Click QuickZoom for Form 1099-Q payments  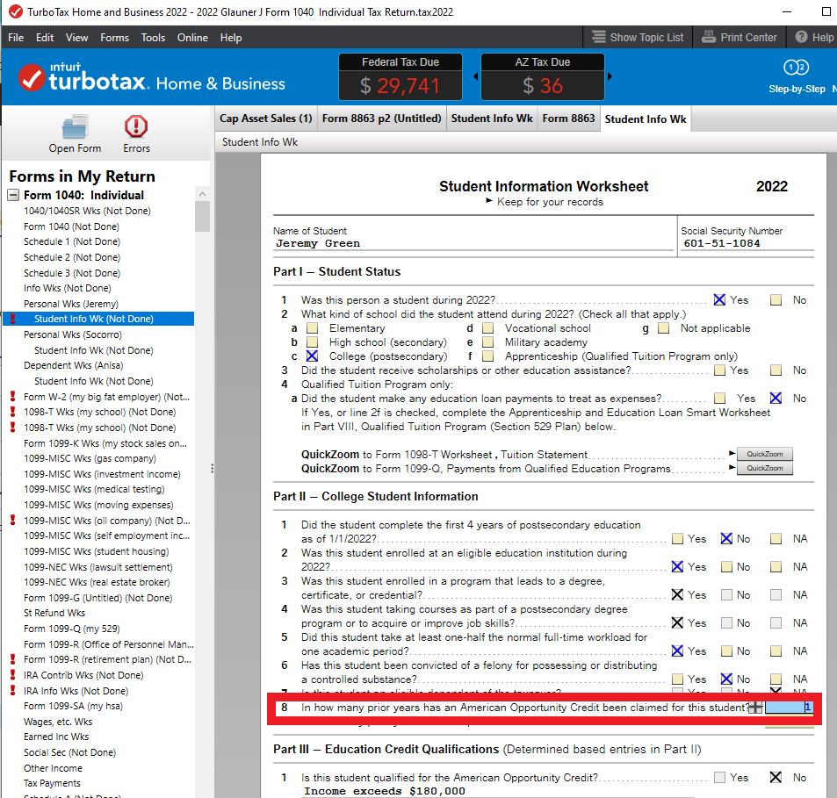tap(764, 468)
